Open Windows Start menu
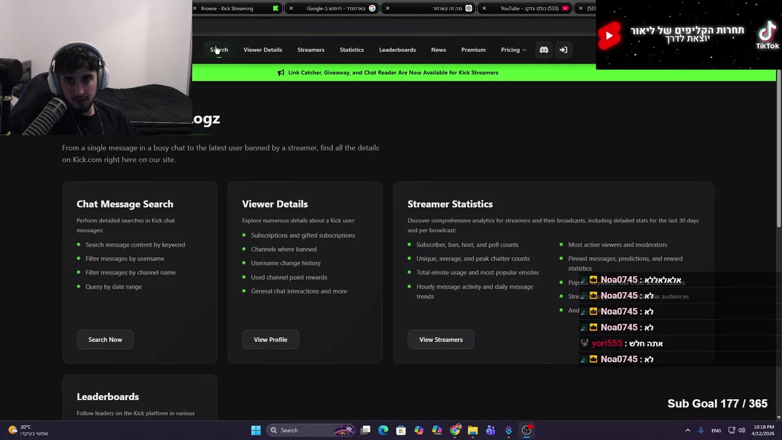This screenshot has height=440, width=782. coord(256,430)
